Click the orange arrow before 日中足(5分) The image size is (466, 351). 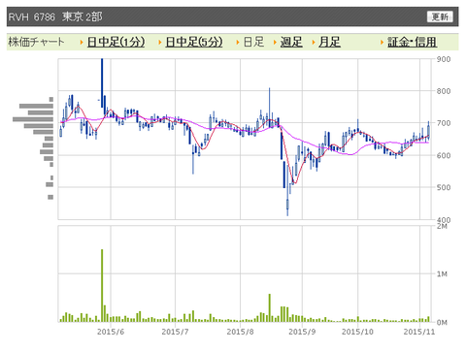(160, 42)
